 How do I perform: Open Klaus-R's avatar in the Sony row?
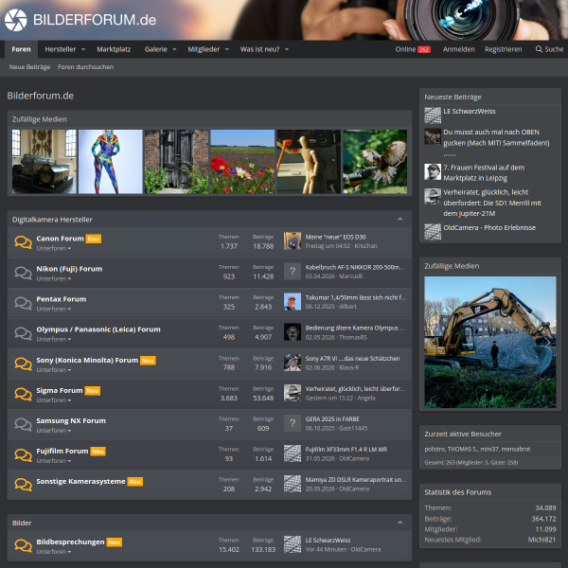click(293, 363)
